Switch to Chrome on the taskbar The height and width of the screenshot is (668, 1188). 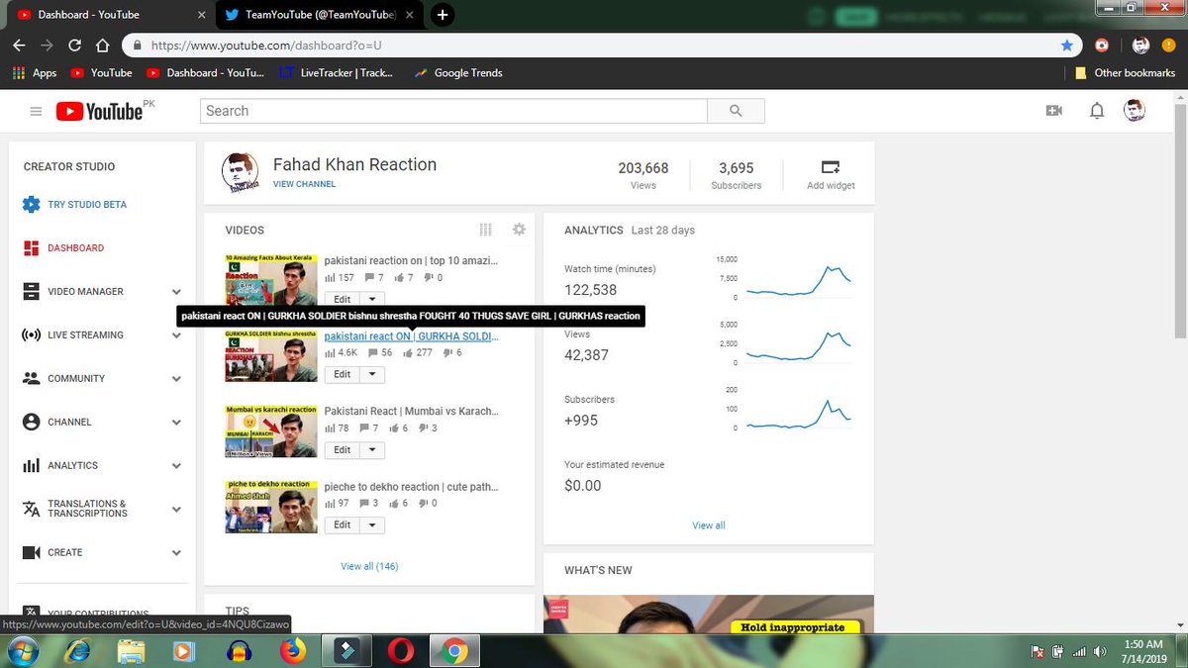(x=454, y=651)
